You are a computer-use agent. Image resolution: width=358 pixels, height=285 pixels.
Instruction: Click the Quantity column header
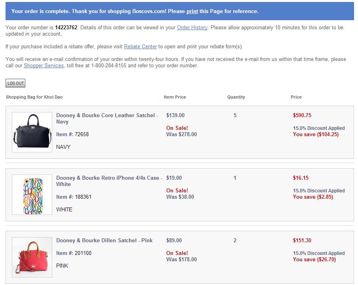click(x=236, y=97)
